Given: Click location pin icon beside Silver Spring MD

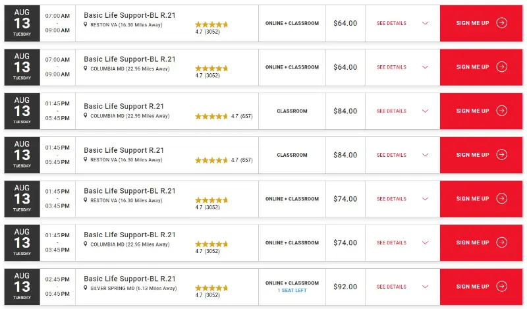Looking at the screenshot, I should coord(86,288).
